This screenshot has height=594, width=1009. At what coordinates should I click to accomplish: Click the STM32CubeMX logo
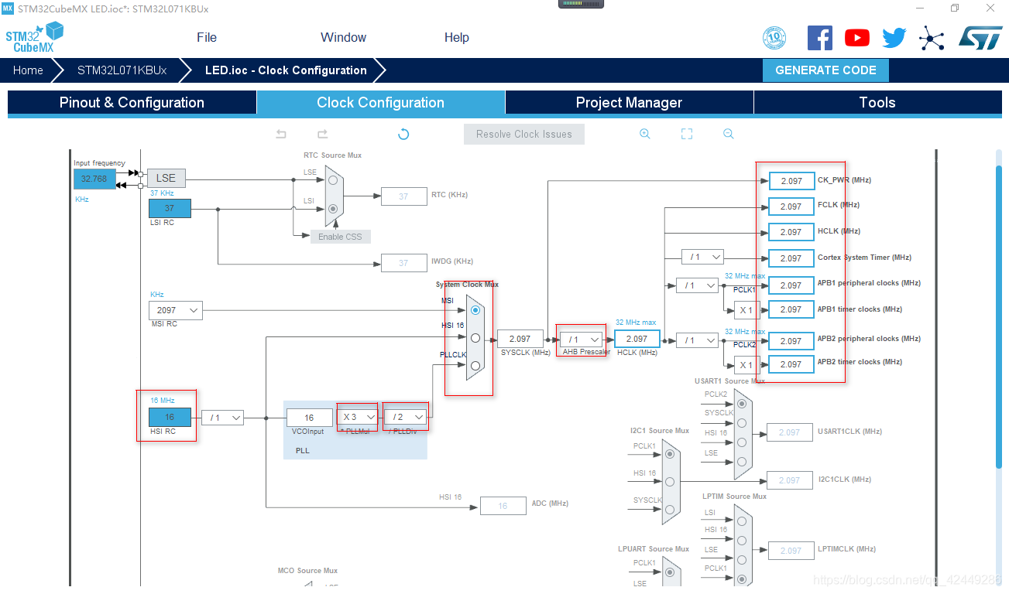(35, 38)
